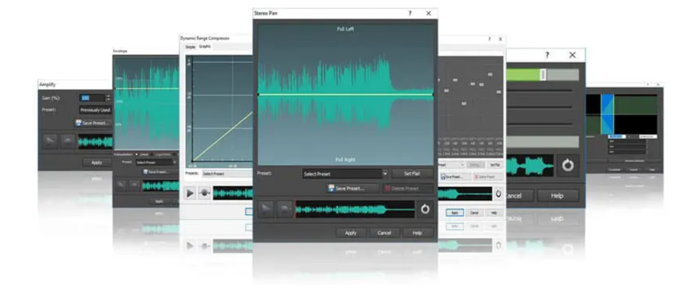Open the Select Preset dropdown in Stereo Pan
This screenshot has width=698, height=294.
[345, 174]
